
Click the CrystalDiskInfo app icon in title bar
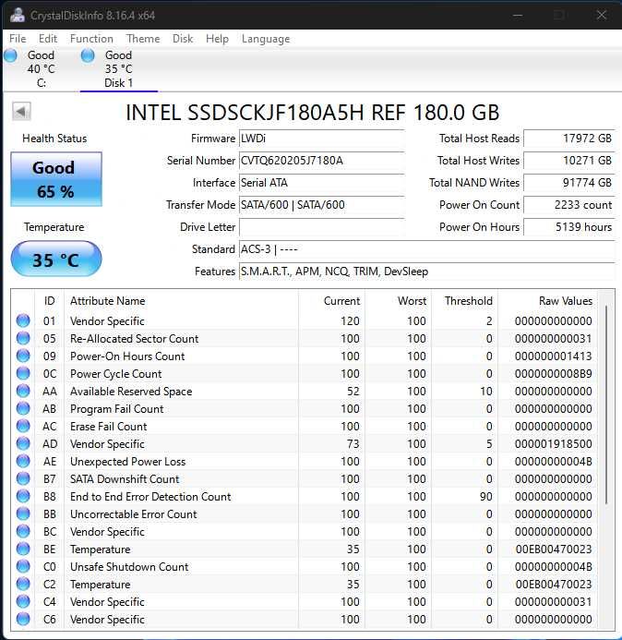pos(18,15)
